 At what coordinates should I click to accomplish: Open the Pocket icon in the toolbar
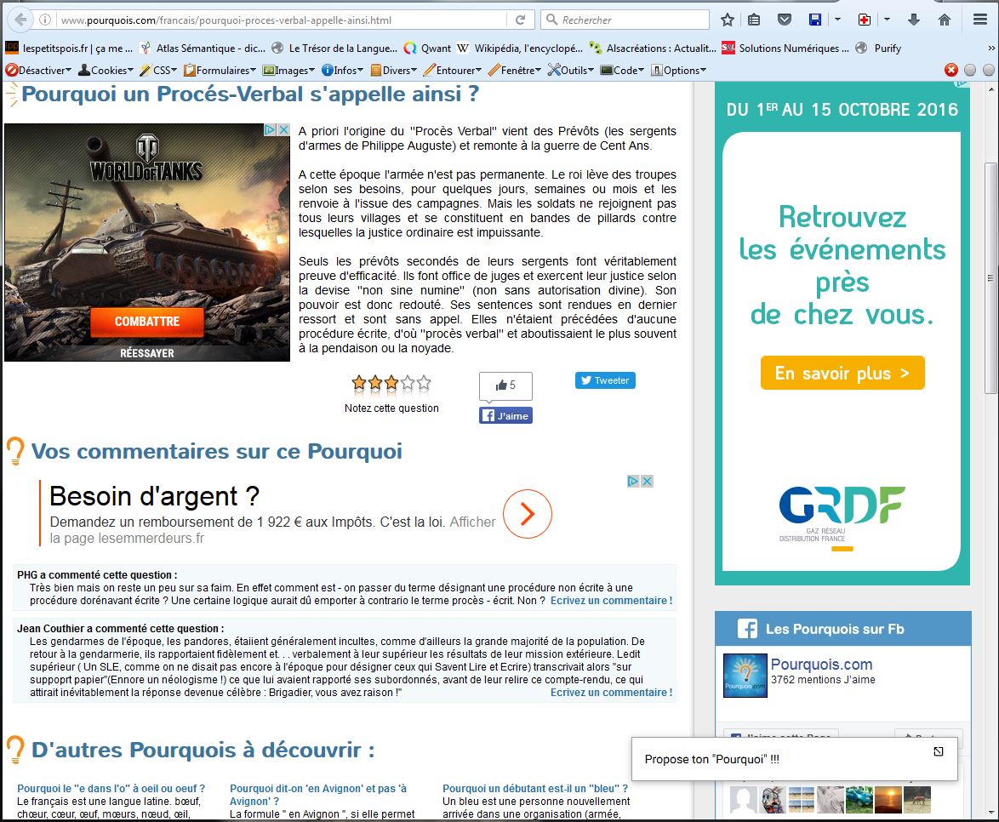[x=785, y=20]
